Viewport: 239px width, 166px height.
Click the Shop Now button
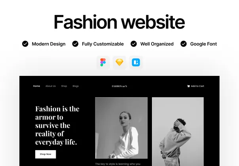46,154
